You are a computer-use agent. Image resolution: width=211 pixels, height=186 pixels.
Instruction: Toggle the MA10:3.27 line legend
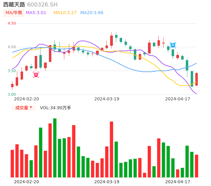coord(65,13)
